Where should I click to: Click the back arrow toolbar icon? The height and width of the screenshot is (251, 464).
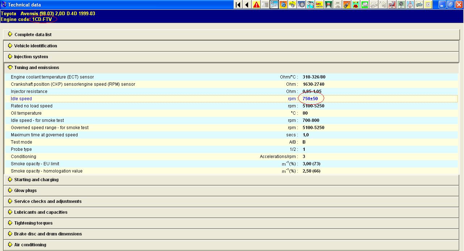247,5
